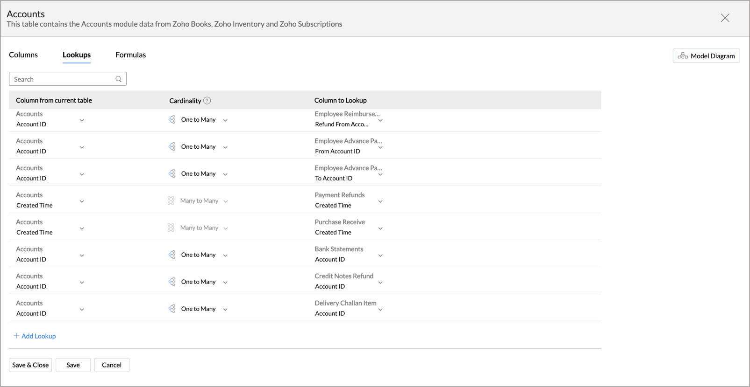Expand current-table column dropdown in the From Account ID row

(x=82, y=147)
